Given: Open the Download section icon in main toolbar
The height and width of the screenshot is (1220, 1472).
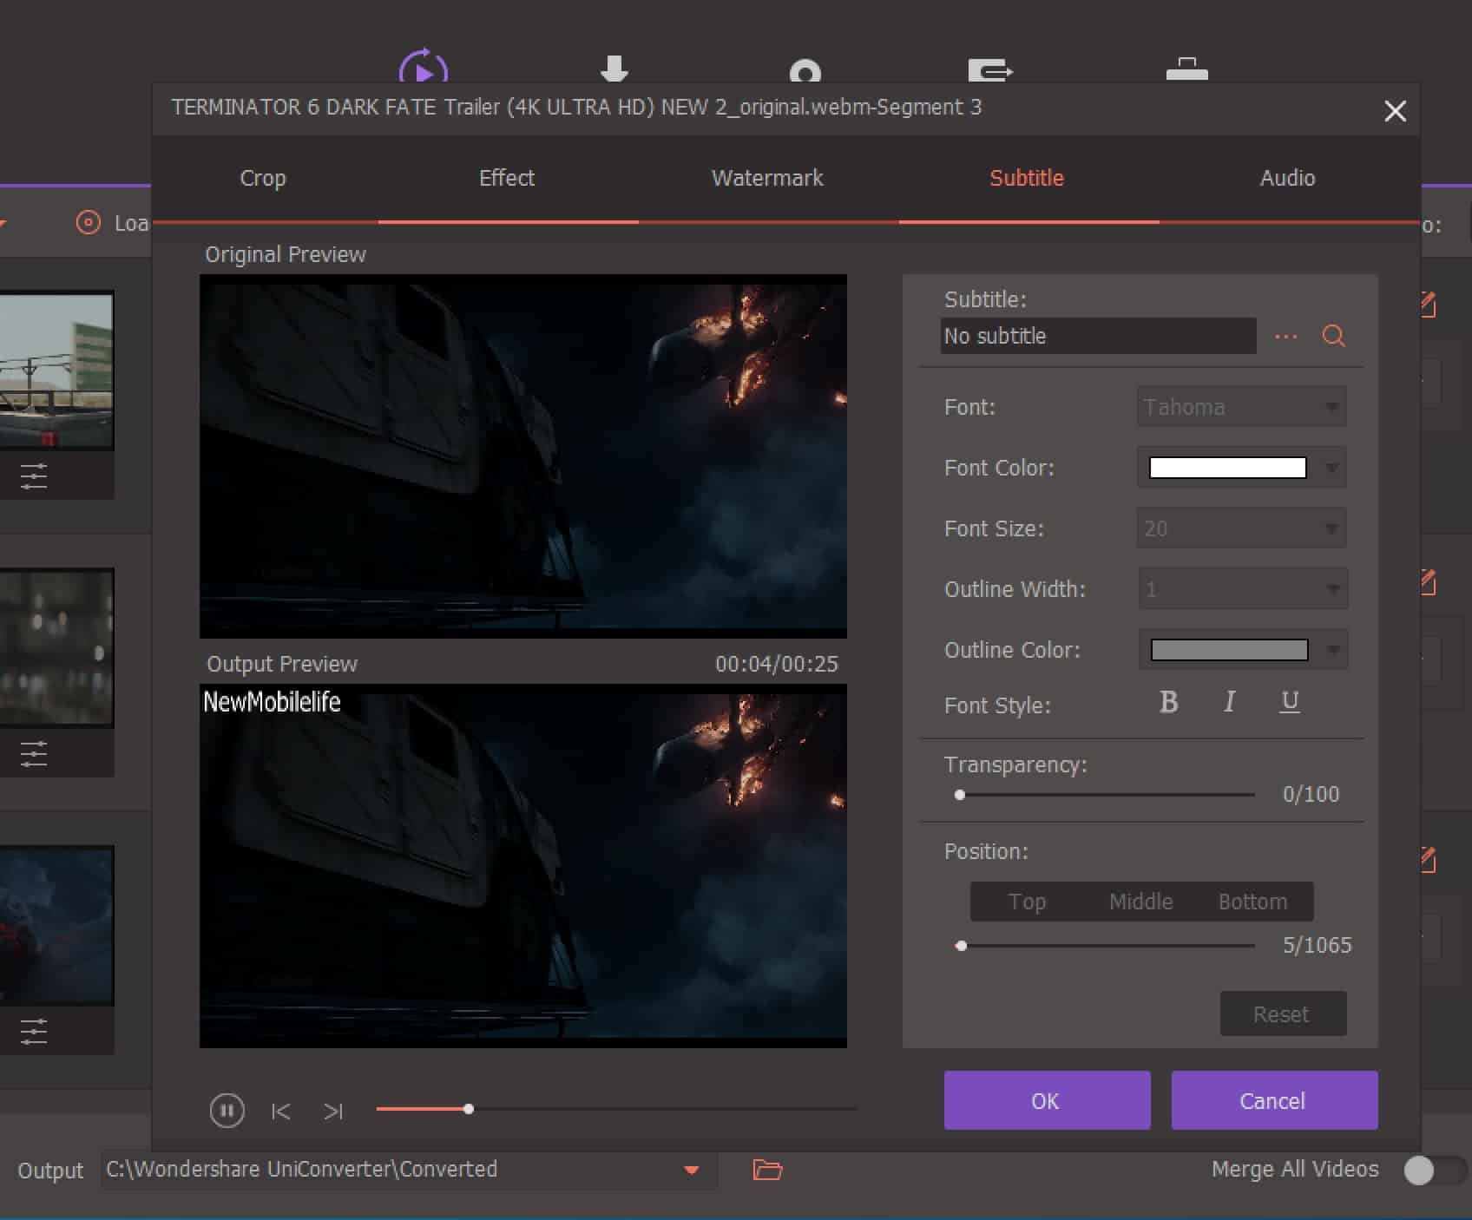Looking at the screenshot, I should (x=614, y=69).
